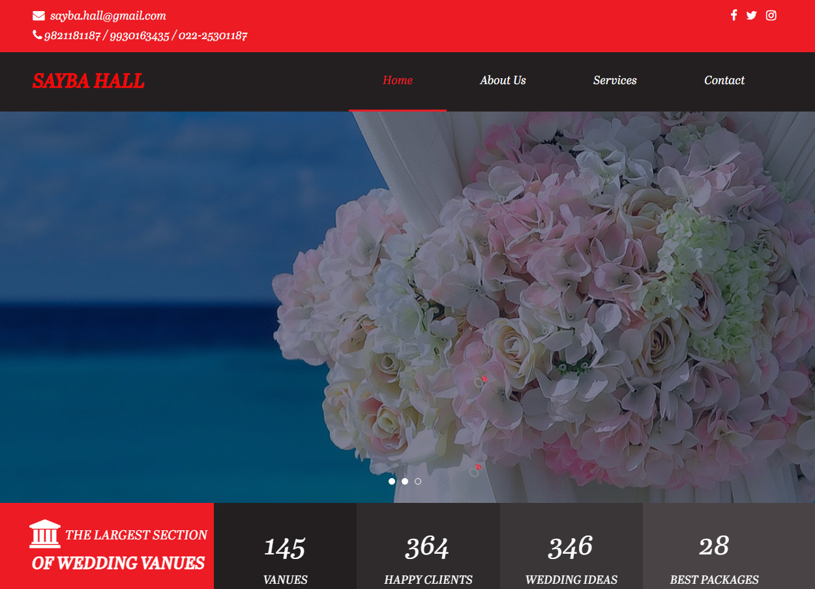This screenshot has height=589, width=815.
Task: Activate the second carousel dot
Action: [405, 481]
